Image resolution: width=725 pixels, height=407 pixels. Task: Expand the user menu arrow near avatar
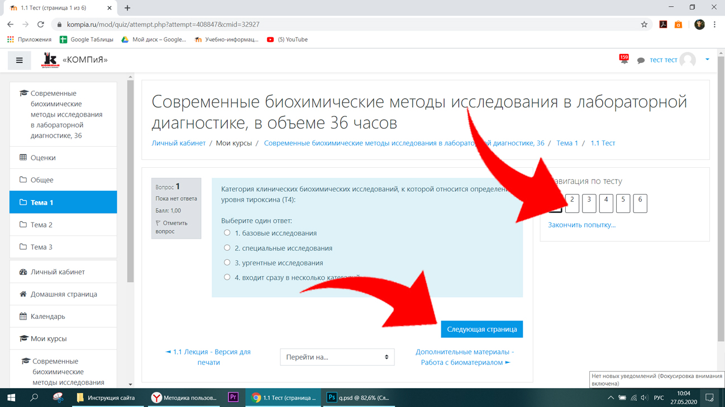(x=707, y=60)
